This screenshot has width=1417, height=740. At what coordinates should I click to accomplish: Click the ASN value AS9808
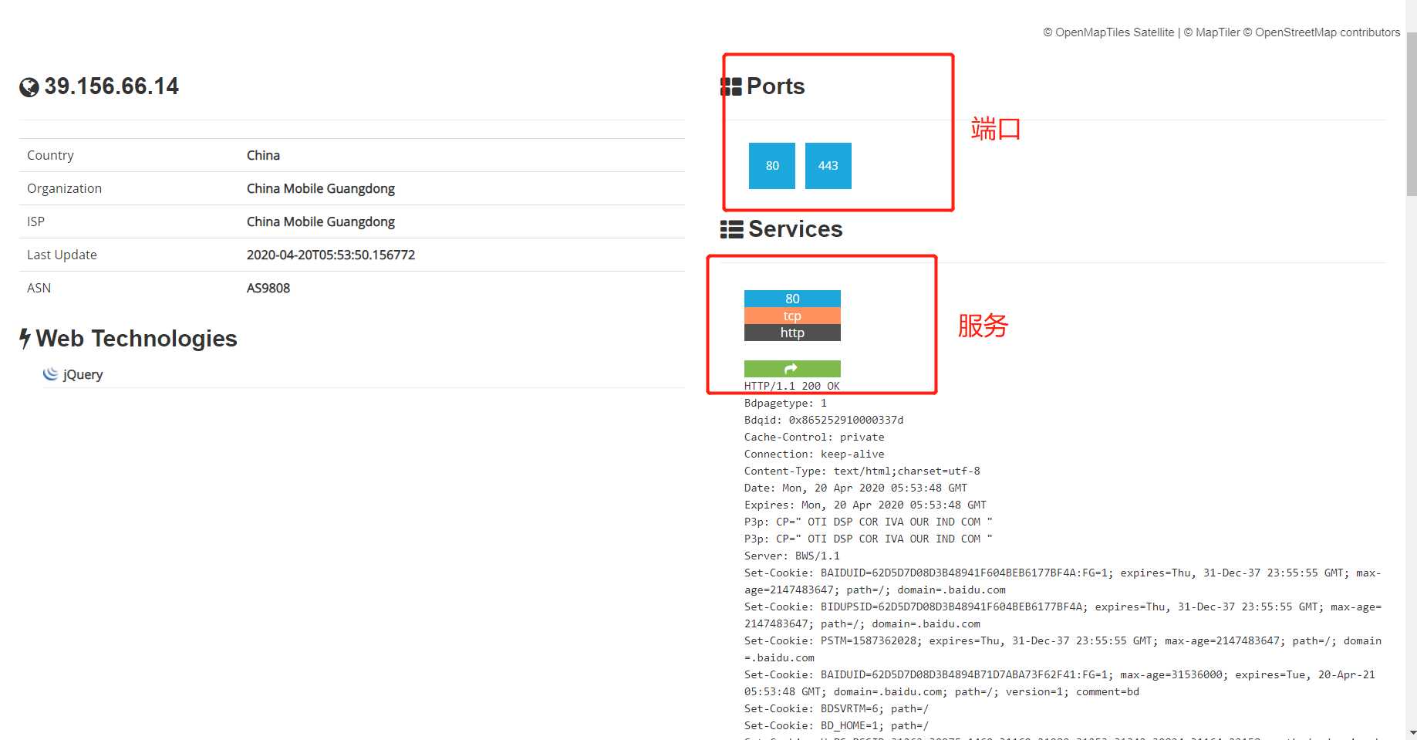[x=268, y=288]
